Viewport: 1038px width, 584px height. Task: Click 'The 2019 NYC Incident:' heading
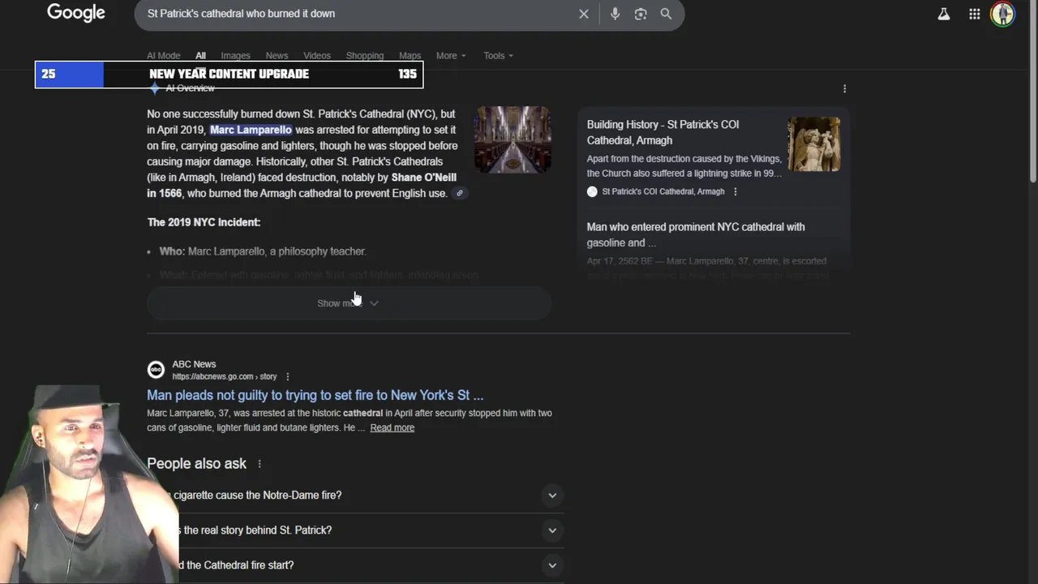[204, 222]
